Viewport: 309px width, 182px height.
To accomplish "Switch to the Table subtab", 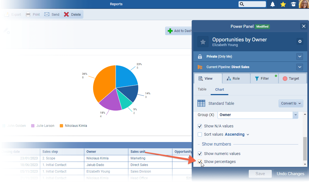I will pyautogui.click(x=202, y=89).
